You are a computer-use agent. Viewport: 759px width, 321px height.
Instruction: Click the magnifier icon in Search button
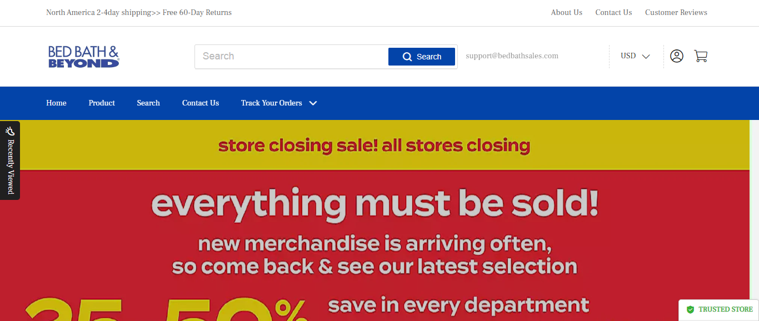coord(407,57)
